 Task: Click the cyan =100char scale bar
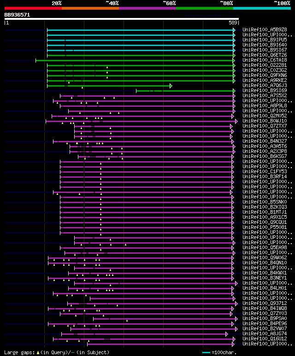(x=206, y=353)
